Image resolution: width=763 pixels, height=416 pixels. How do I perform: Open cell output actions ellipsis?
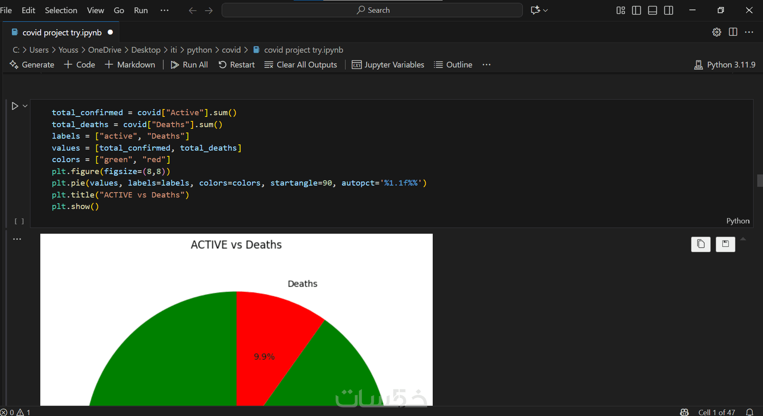click(17, 239)
